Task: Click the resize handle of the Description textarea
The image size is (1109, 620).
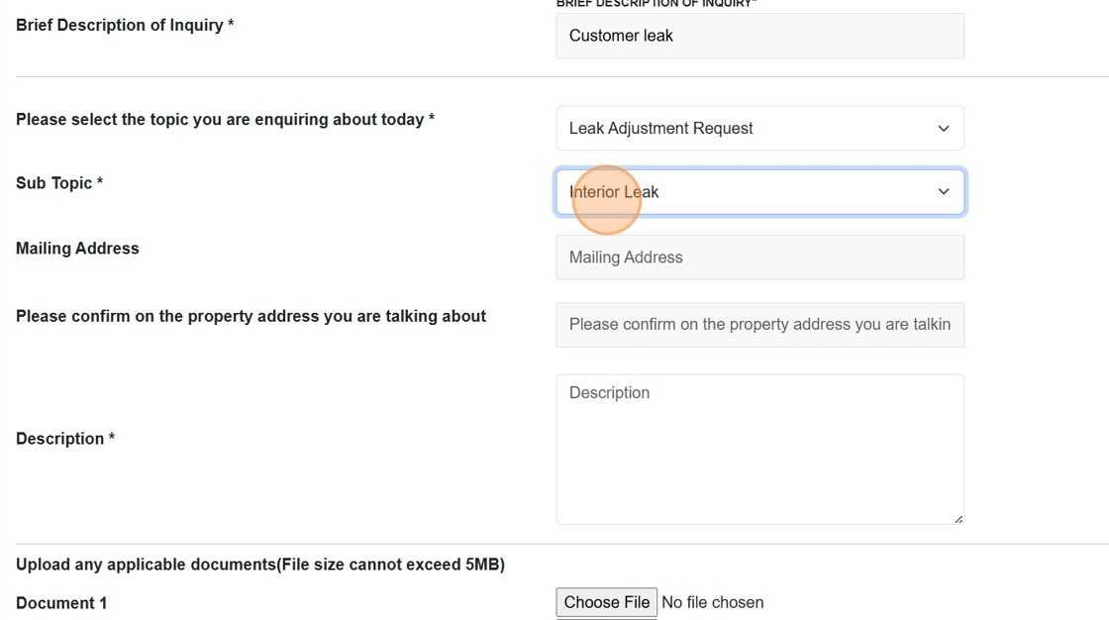Action: [x=958, y=518]
